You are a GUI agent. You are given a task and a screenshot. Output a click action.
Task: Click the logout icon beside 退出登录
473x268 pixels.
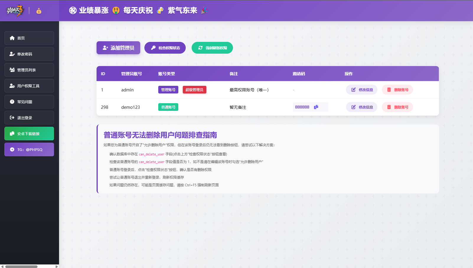[x=12, y=117]
